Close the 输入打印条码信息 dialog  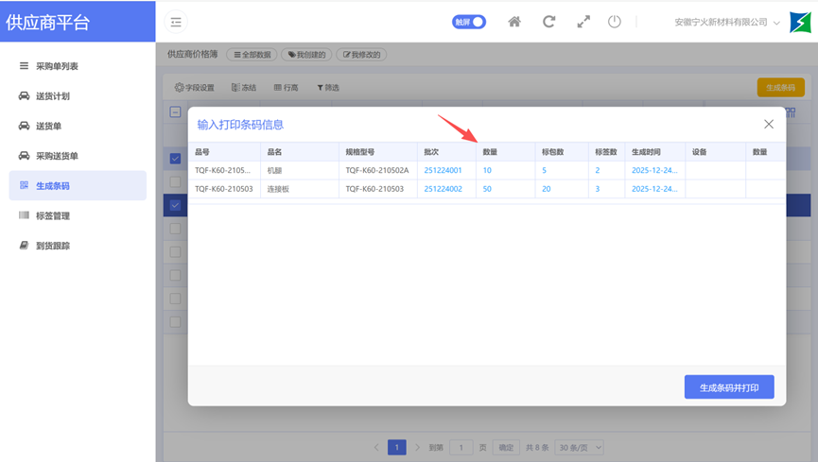[769, 124]
